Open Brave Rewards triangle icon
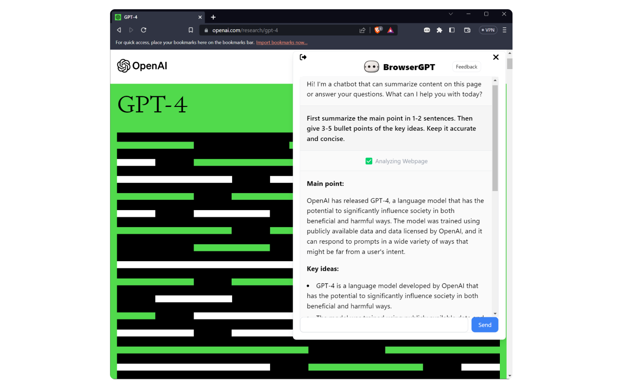623x389 pixels. (390, 30)
